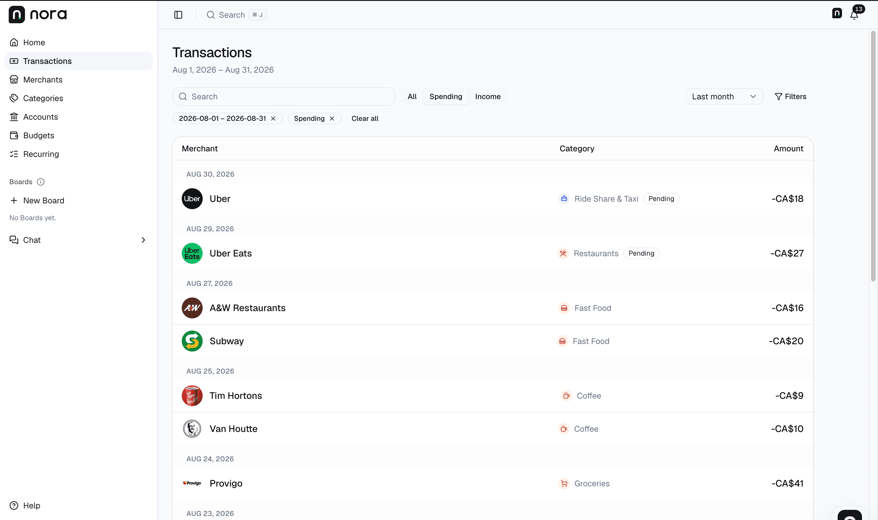Remove the Spending filter chip

point(332,119)
